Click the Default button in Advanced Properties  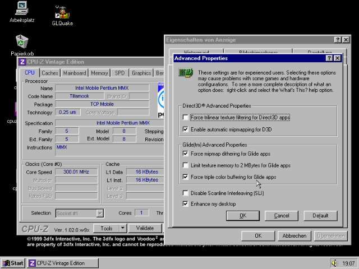click(320, 216)
